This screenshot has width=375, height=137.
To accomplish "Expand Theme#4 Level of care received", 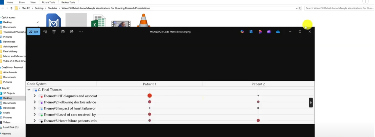I will 35,115.
